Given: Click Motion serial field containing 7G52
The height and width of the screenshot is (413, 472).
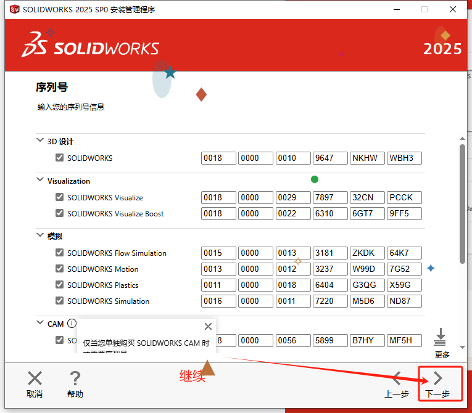Looking at the screenshot, I should click(404, 269).
